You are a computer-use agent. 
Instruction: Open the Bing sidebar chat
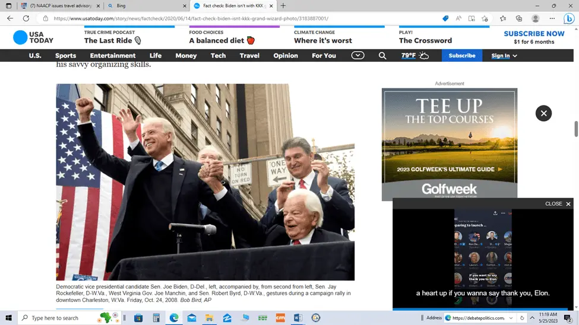tap(569, 18)
